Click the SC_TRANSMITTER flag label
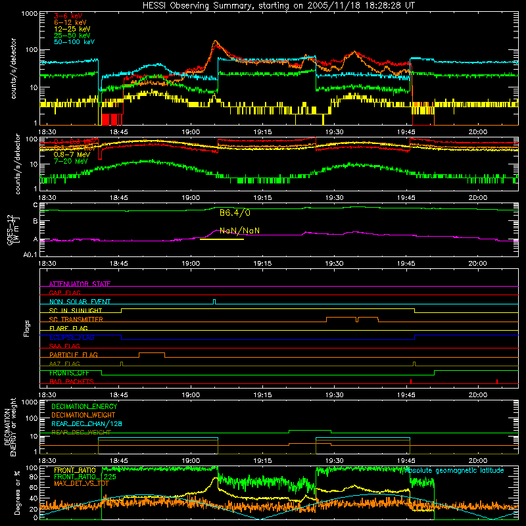This screenshot has height=526, width=526. [76, 319]
